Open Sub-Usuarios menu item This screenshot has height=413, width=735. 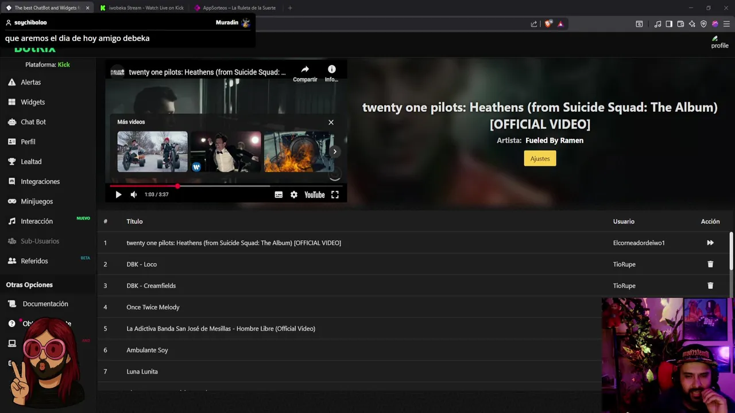coord(40,241)
